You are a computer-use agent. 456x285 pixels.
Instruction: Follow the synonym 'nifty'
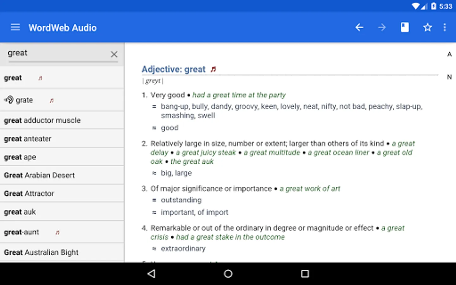click(x=328, y=107)
